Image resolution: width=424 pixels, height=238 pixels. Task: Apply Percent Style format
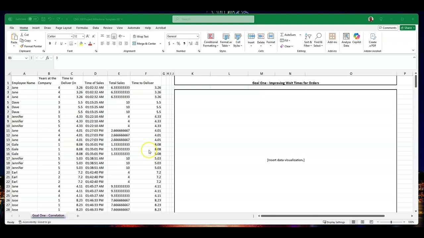179,44
